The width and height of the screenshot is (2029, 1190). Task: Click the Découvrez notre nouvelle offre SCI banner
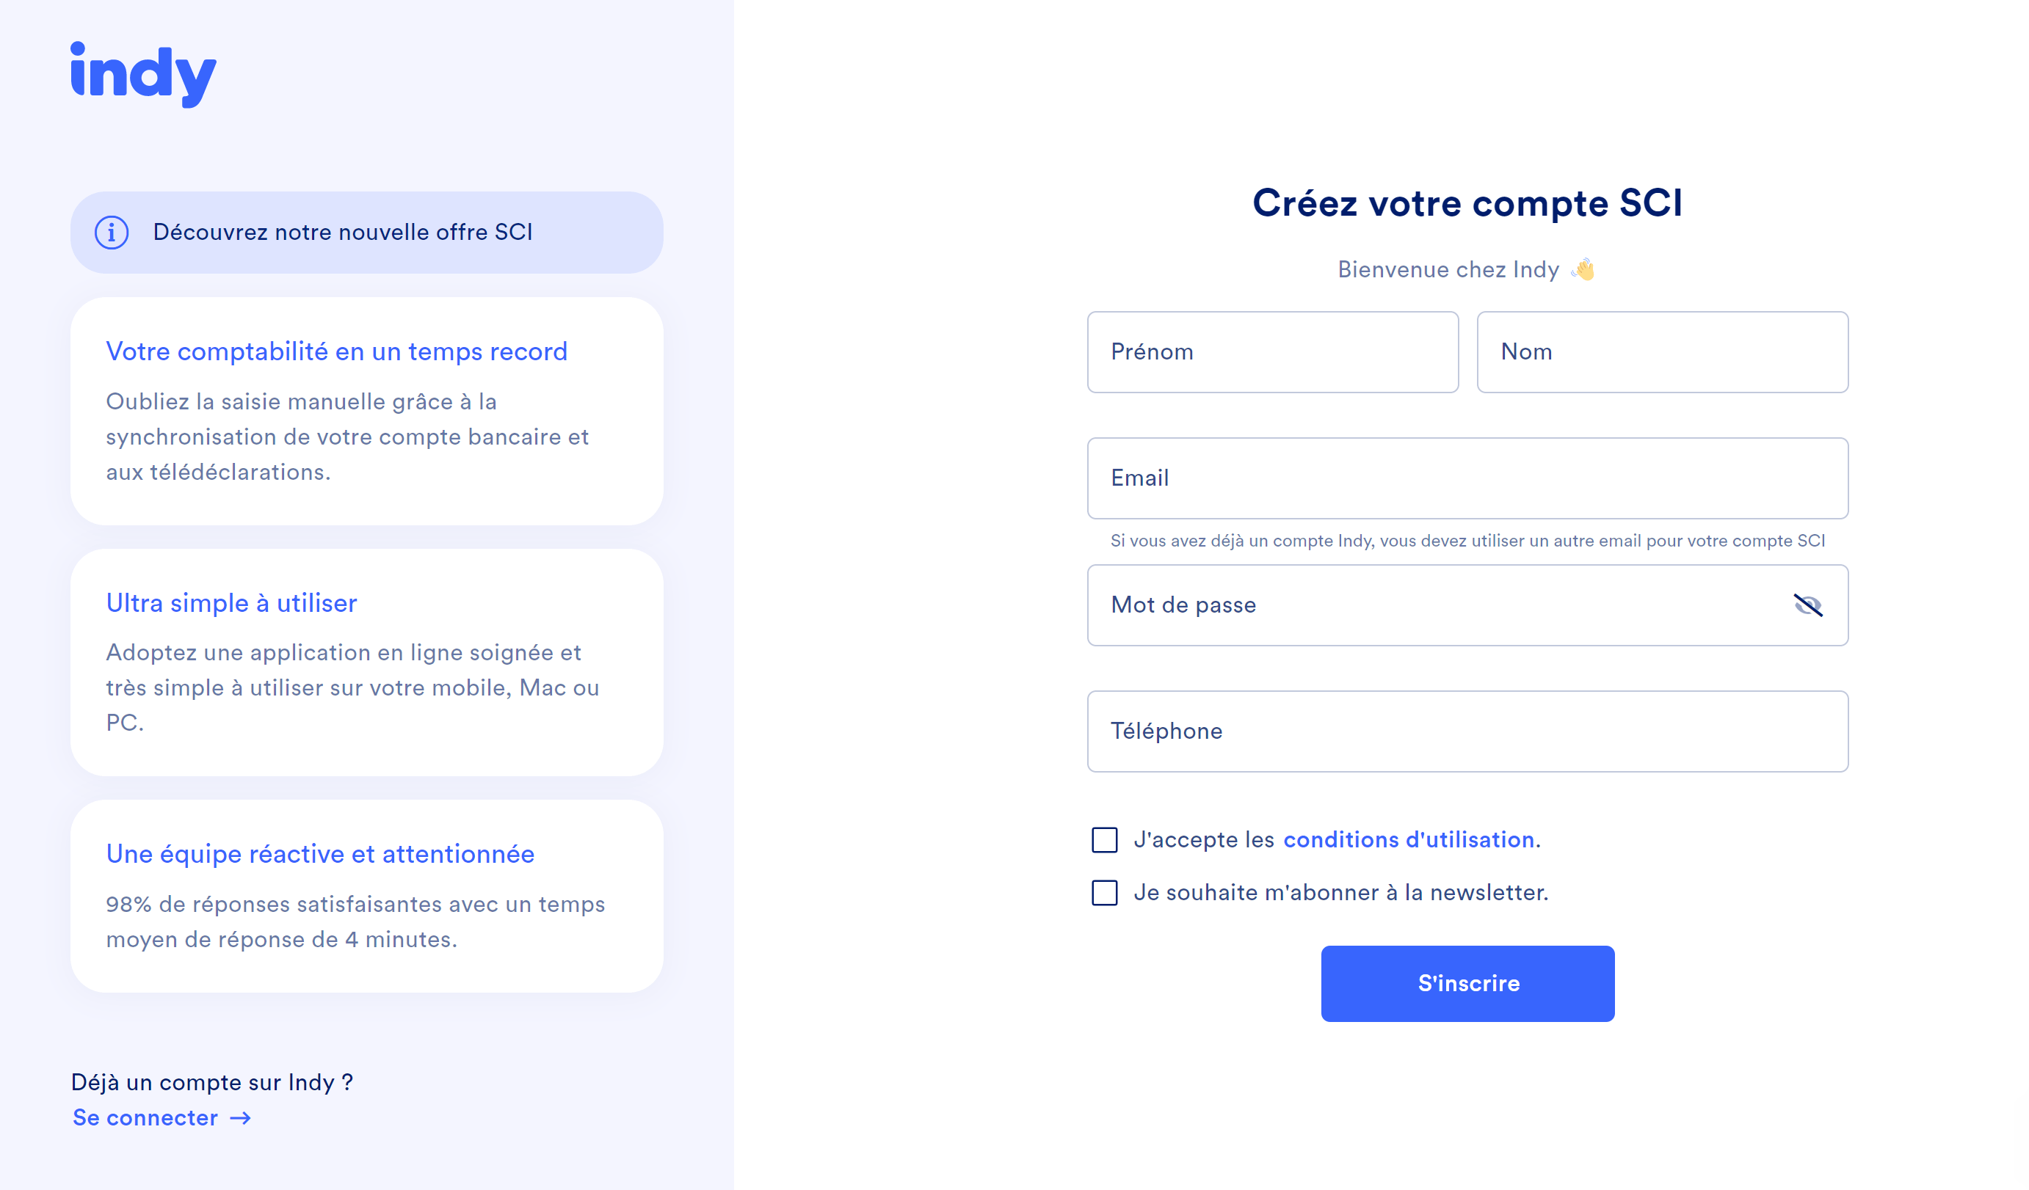(x=366, y=233)
